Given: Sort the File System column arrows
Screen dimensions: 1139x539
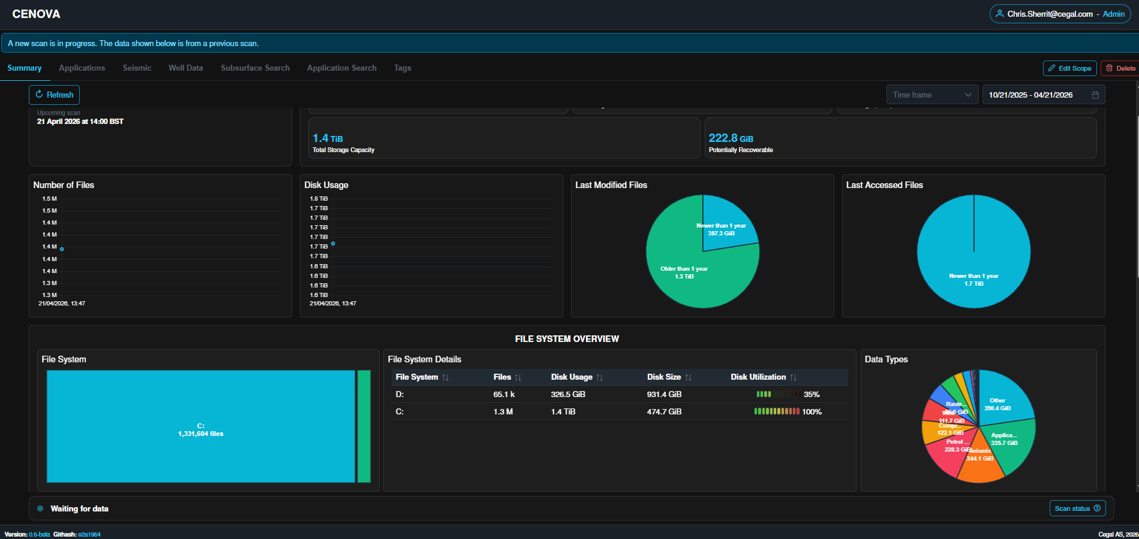Looking at the screenshot, I should point(445,377).
